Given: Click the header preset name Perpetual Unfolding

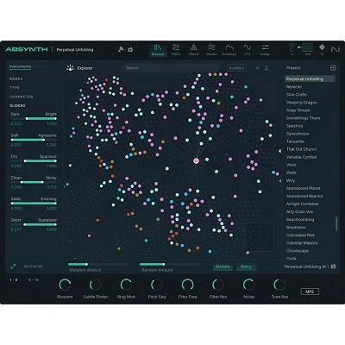Looking at the screenshot, I should click(x=75, y=50).
